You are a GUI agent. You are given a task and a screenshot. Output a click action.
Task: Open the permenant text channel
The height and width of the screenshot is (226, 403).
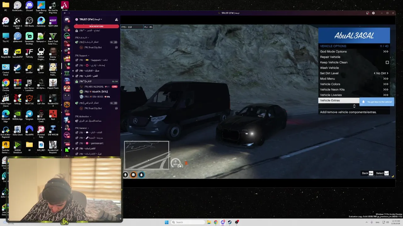tap(96, 143)
